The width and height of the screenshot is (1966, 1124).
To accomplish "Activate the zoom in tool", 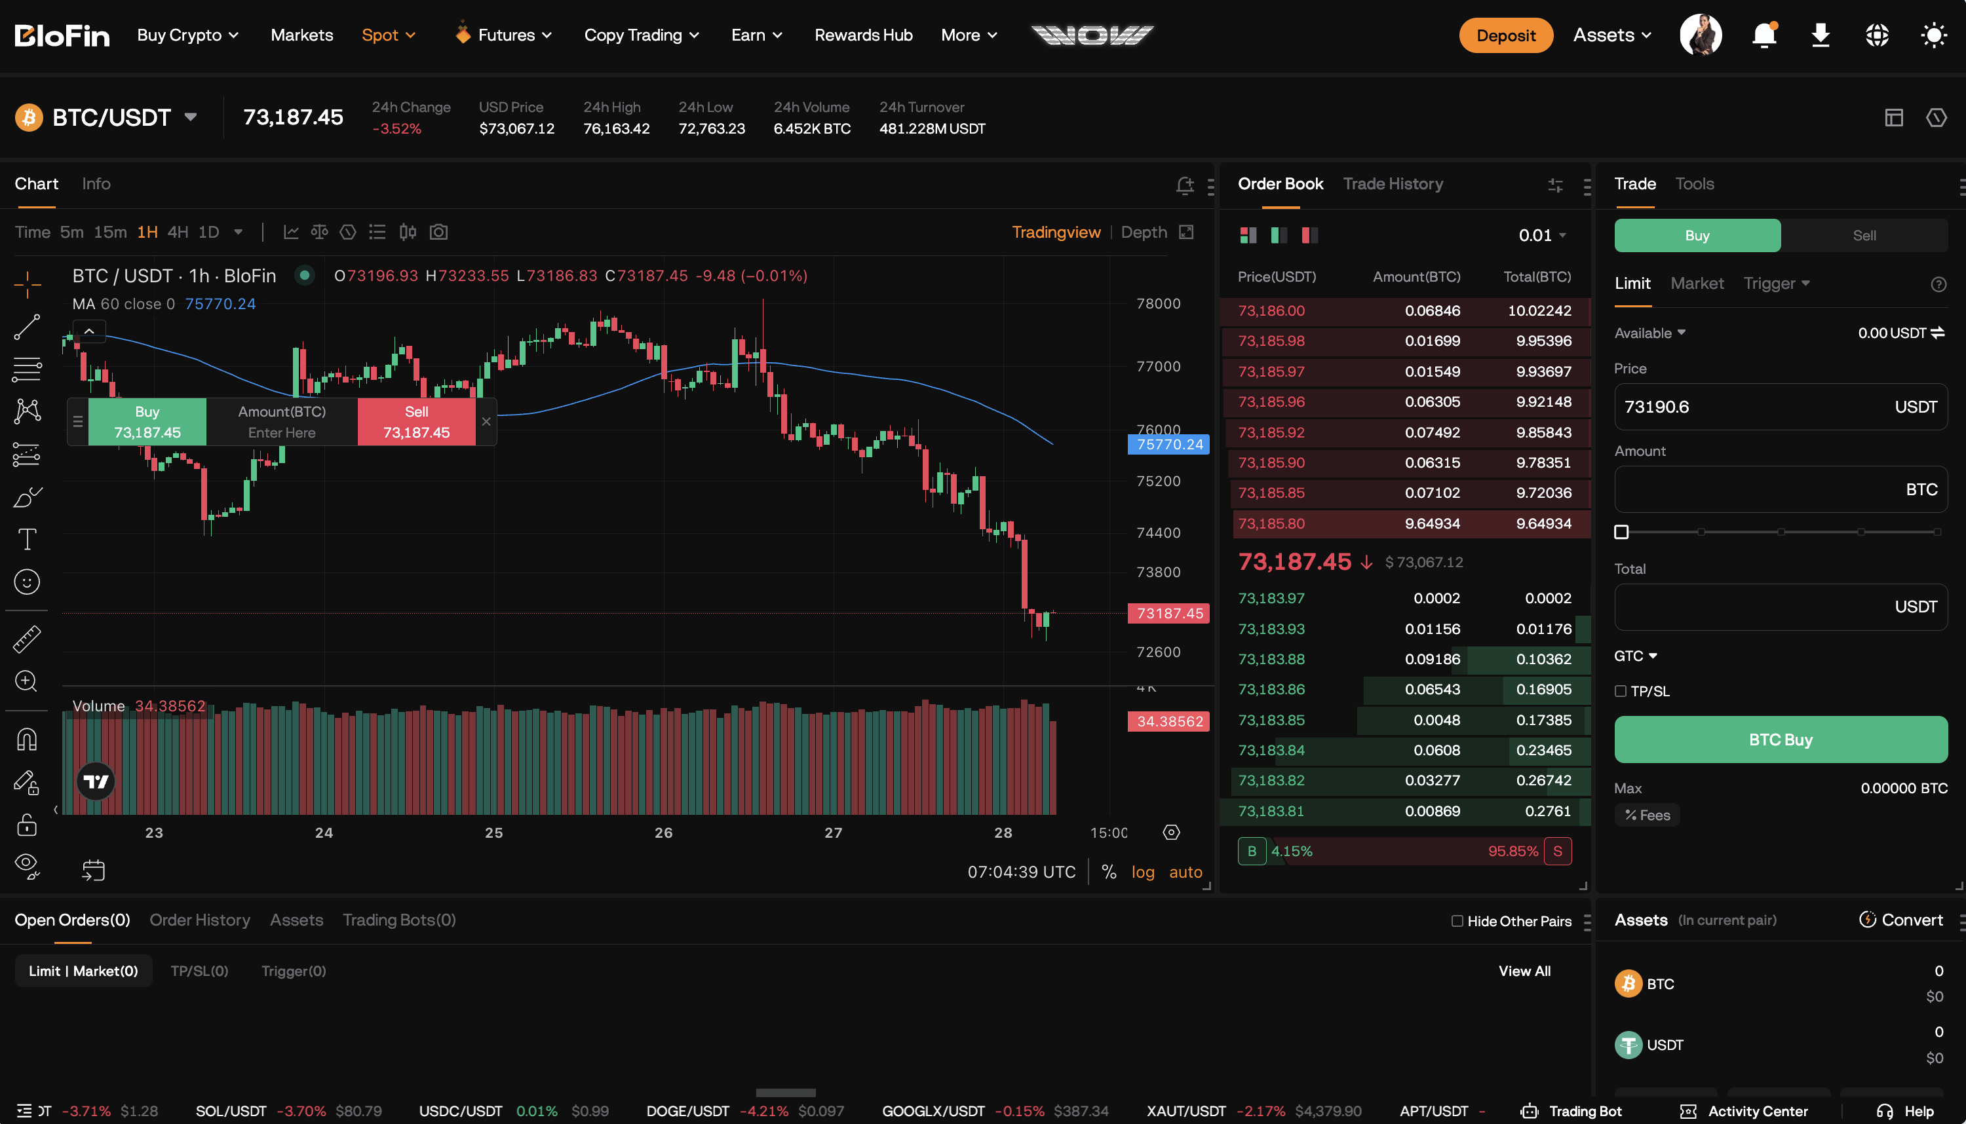I will (x=27, y=681).
